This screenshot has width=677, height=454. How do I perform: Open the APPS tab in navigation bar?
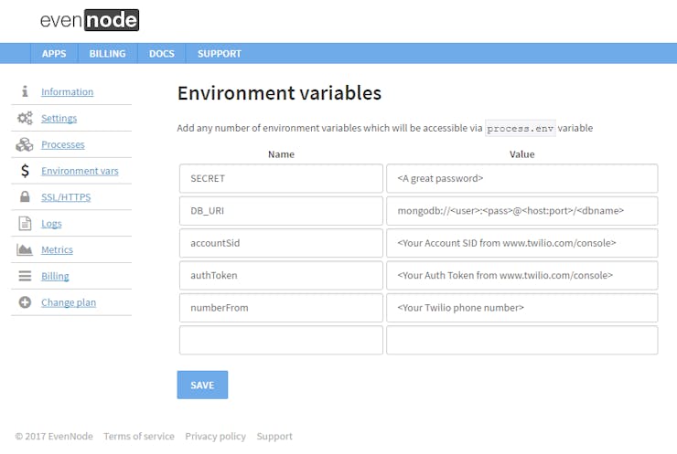click(x=54, y=54)
